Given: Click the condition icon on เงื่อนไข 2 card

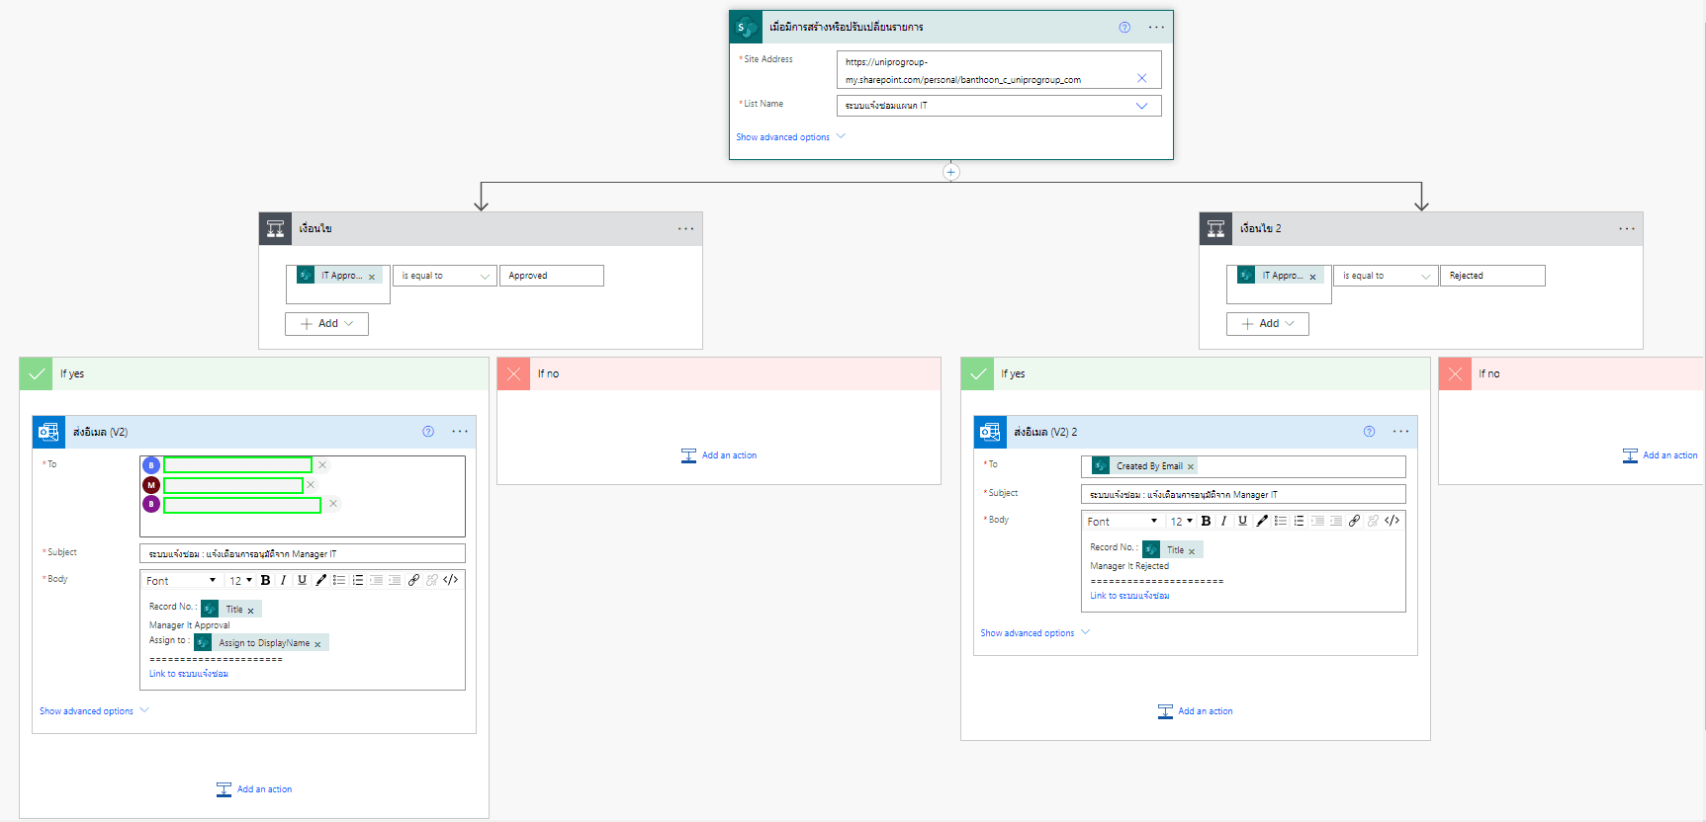Looking at the screenshot, I should [x=1216, y=229].
